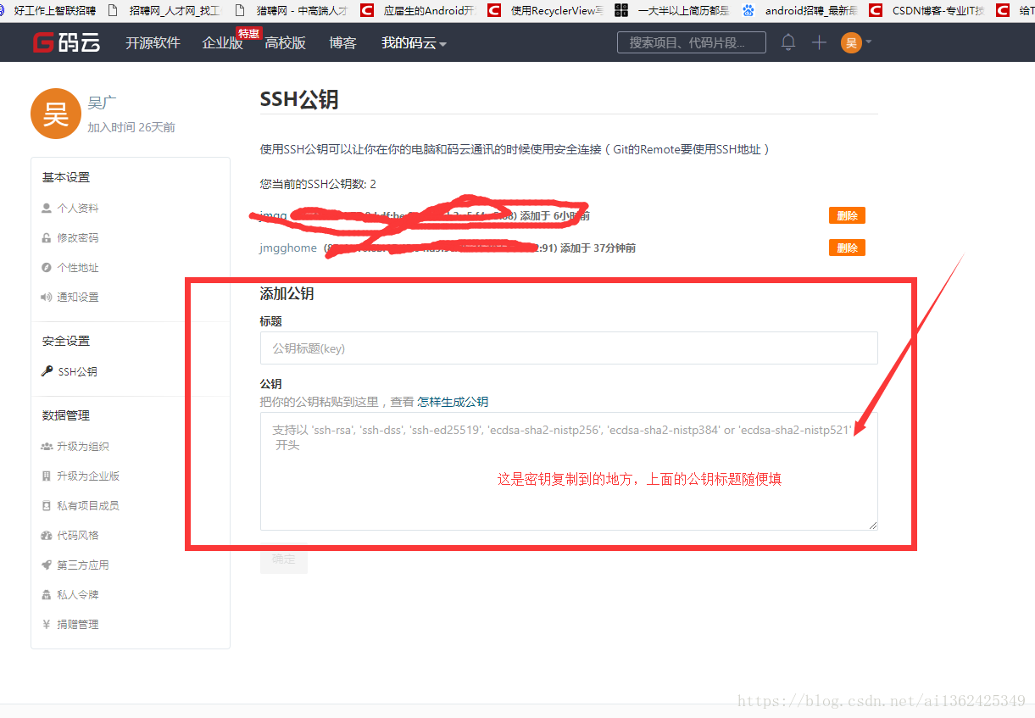Delete the jmgghome SSH key
The image size is (1035, 718).
(847, 248)
